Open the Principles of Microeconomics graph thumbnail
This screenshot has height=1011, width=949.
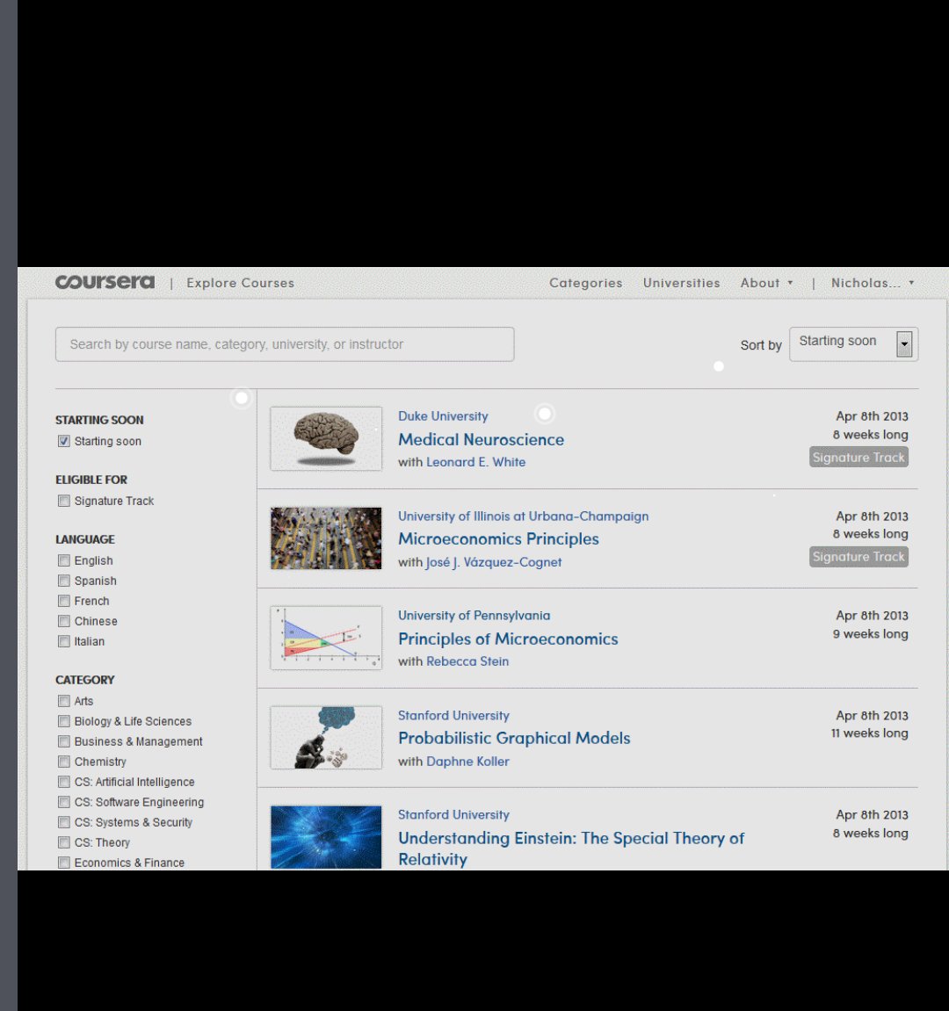326,638
